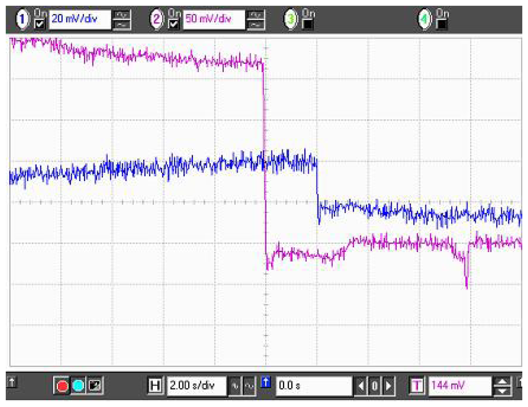Enable channel 3 On checkbox
This screenshot has width=528, height=407.
click(308, 24)
